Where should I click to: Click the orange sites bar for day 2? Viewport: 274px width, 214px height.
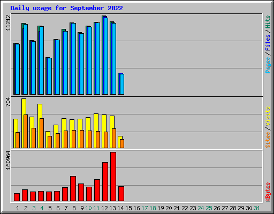coord(26,131)
